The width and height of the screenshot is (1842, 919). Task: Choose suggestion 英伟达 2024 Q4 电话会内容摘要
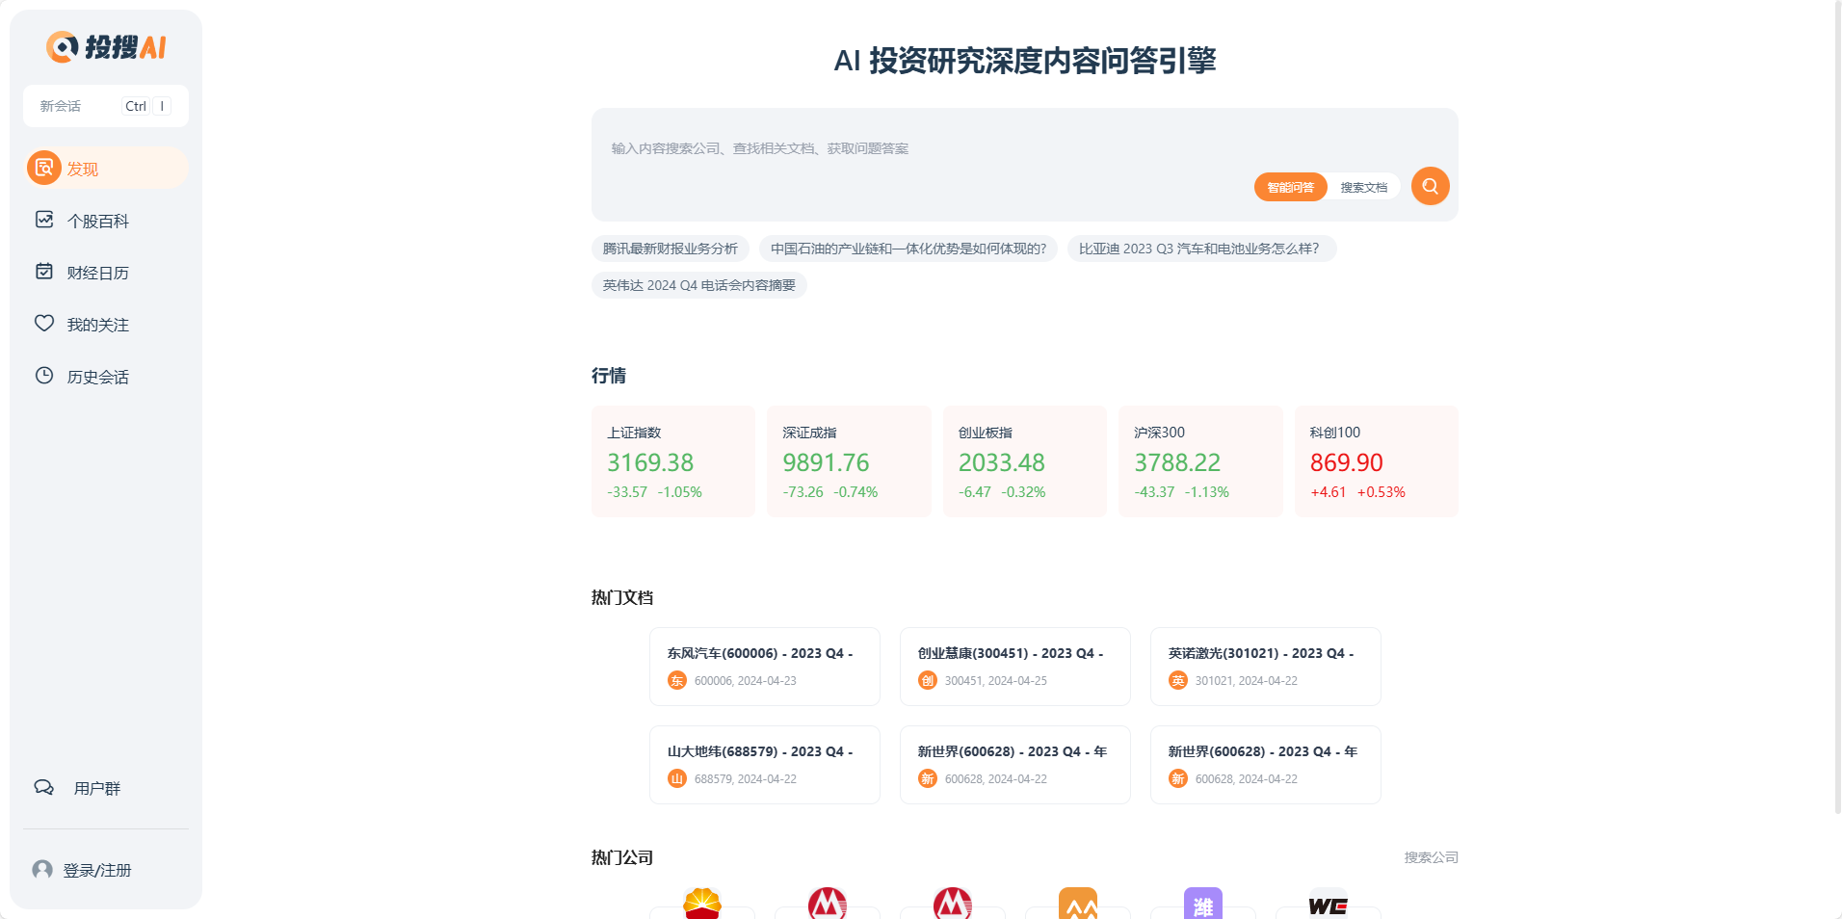click(x=699, y=285)
